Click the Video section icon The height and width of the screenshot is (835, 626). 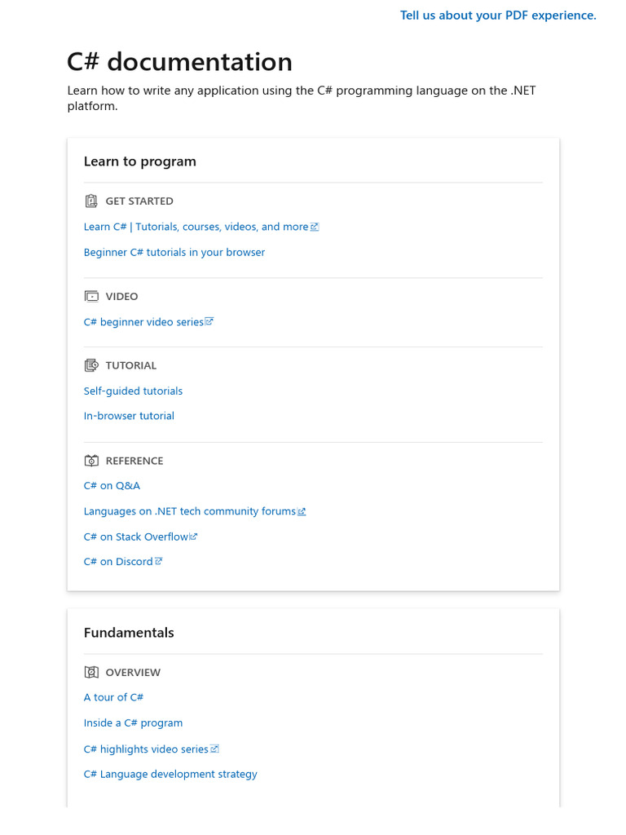click(91, 296)
